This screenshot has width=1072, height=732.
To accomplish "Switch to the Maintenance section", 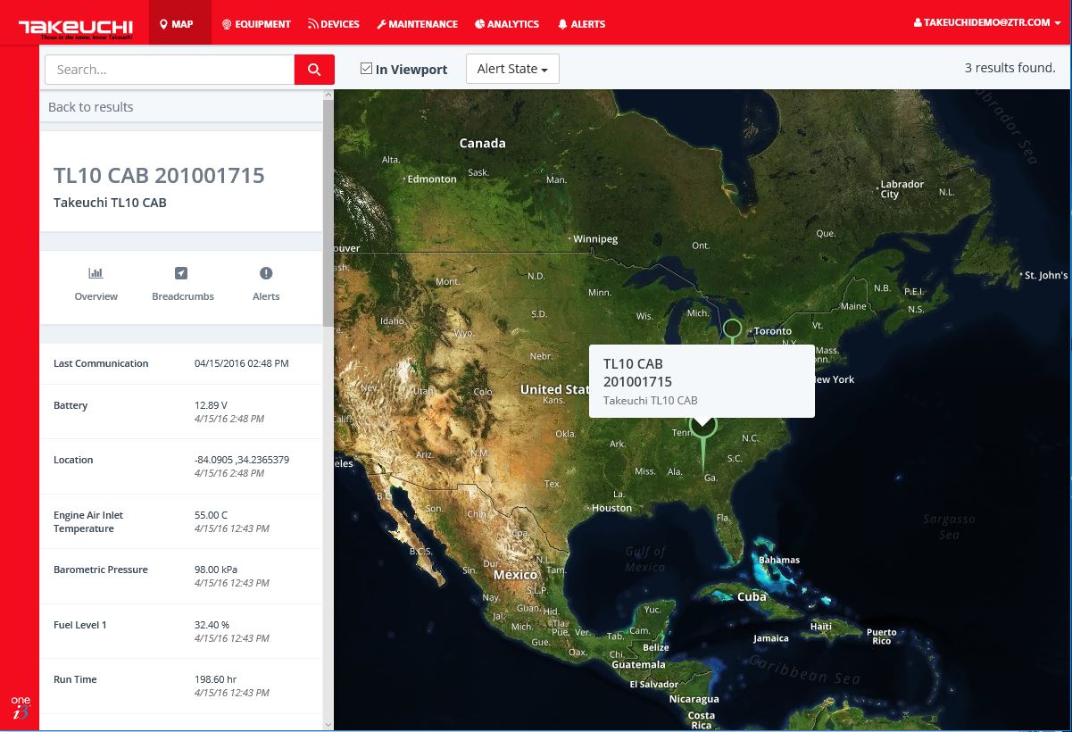I will (x=417, y=24).
